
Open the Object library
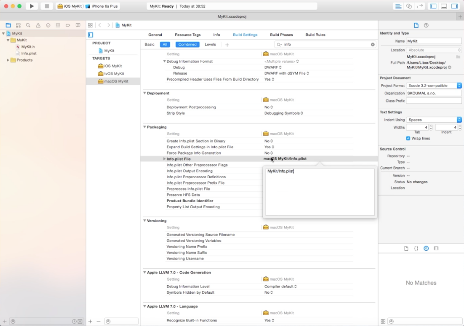pos(426,248)
